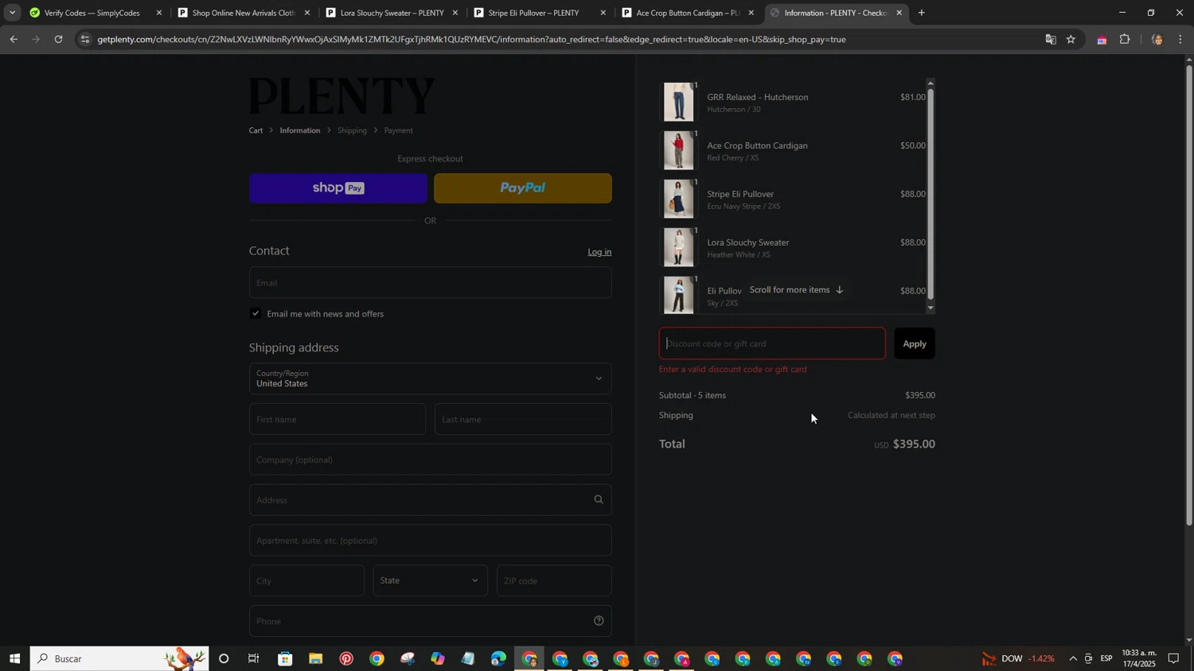Click the address search magnifier icon
Image resolution: width=1194 pixels, height=671 pixels.
[599, 500]
